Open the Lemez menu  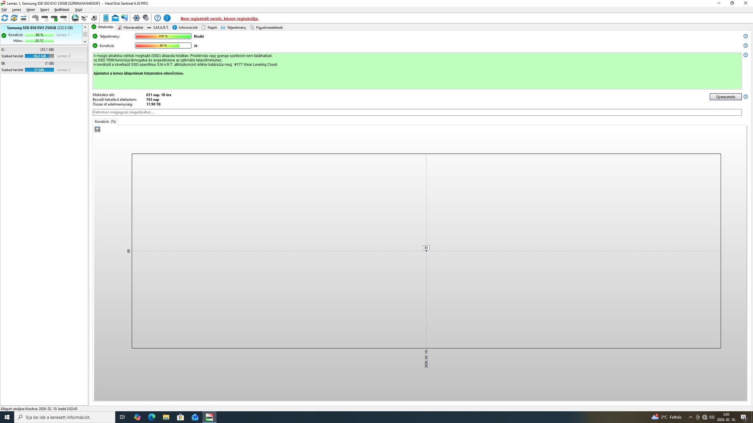(x=16, y=10)
